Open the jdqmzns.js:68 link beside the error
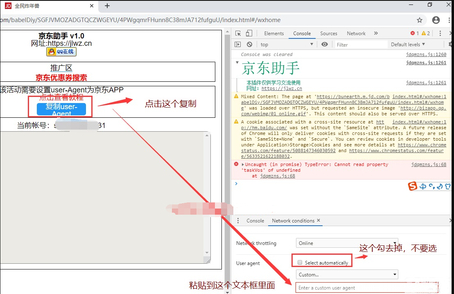454x294 pixels. (x=429, y=164)
